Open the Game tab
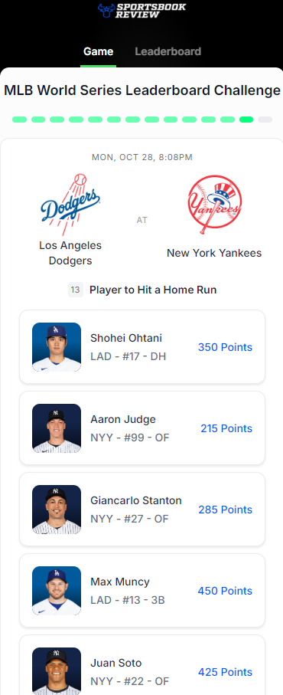The height and width of the screenshot is (695, 283). click(98, 51)
